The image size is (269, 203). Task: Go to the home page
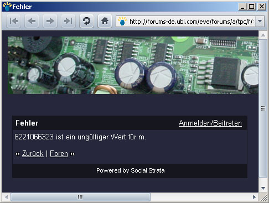tap(105, 21)
